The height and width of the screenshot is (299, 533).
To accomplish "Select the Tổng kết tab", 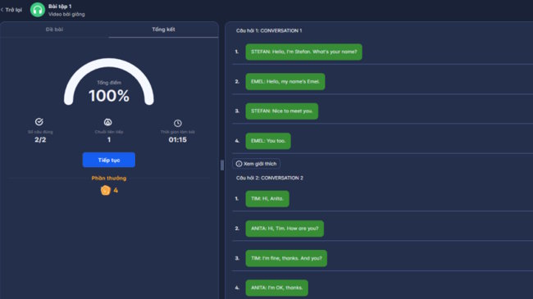I will pyautogui.click(x=163, y=29).
